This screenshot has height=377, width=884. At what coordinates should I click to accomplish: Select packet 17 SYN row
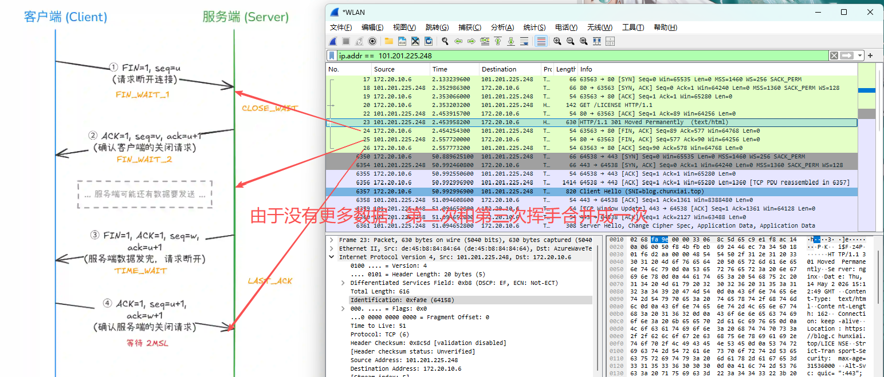click(x=592, y=80)
